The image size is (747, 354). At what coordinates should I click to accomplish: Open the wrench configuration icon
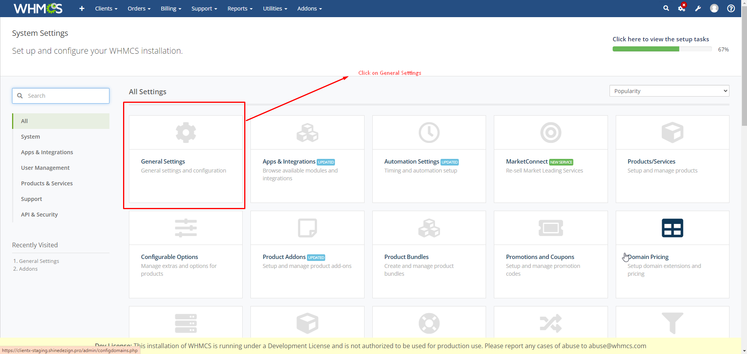tap(698, 9)
